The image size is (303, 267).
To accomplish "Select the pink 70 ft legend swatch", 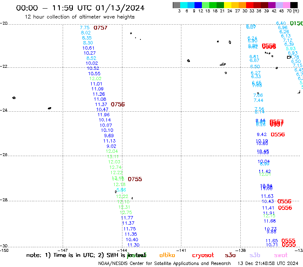I will [x=286, y=5].
